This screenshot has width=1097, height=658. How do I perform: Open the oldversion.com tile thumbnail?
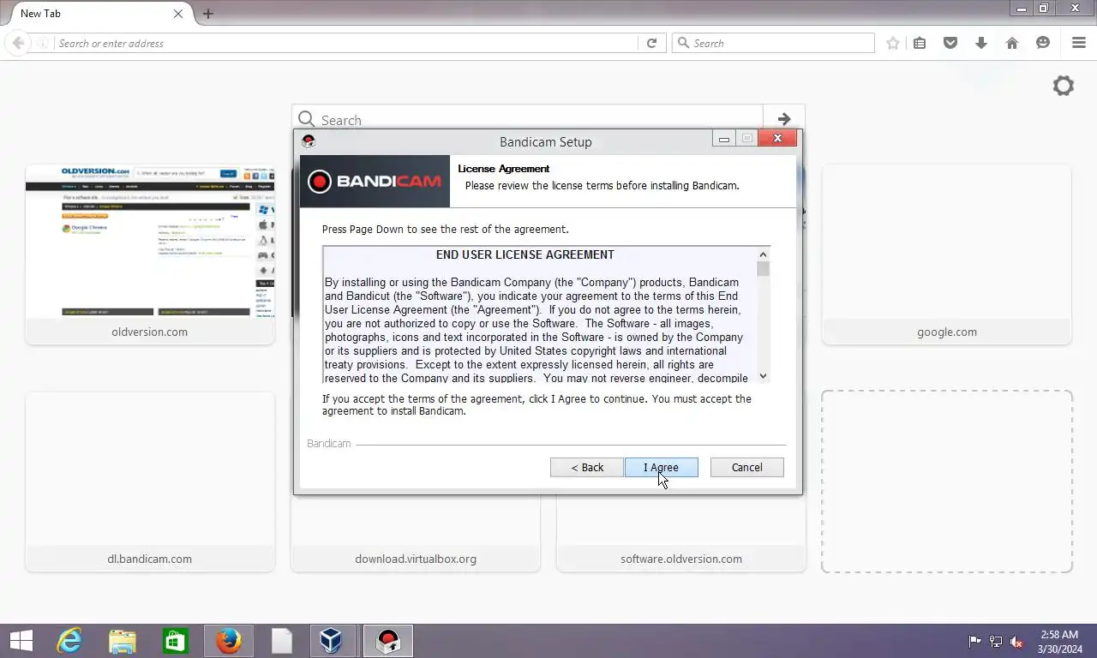(150, 242)
